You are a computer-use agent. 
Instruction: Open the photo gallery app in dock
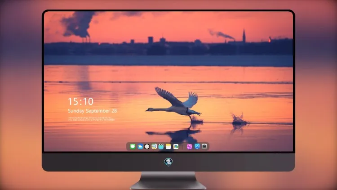pos(176,146)
